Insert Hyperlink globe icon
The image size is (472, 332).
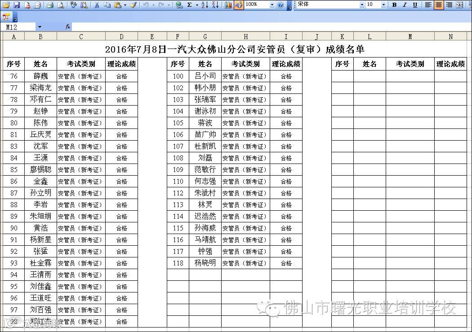coord(179,5)
